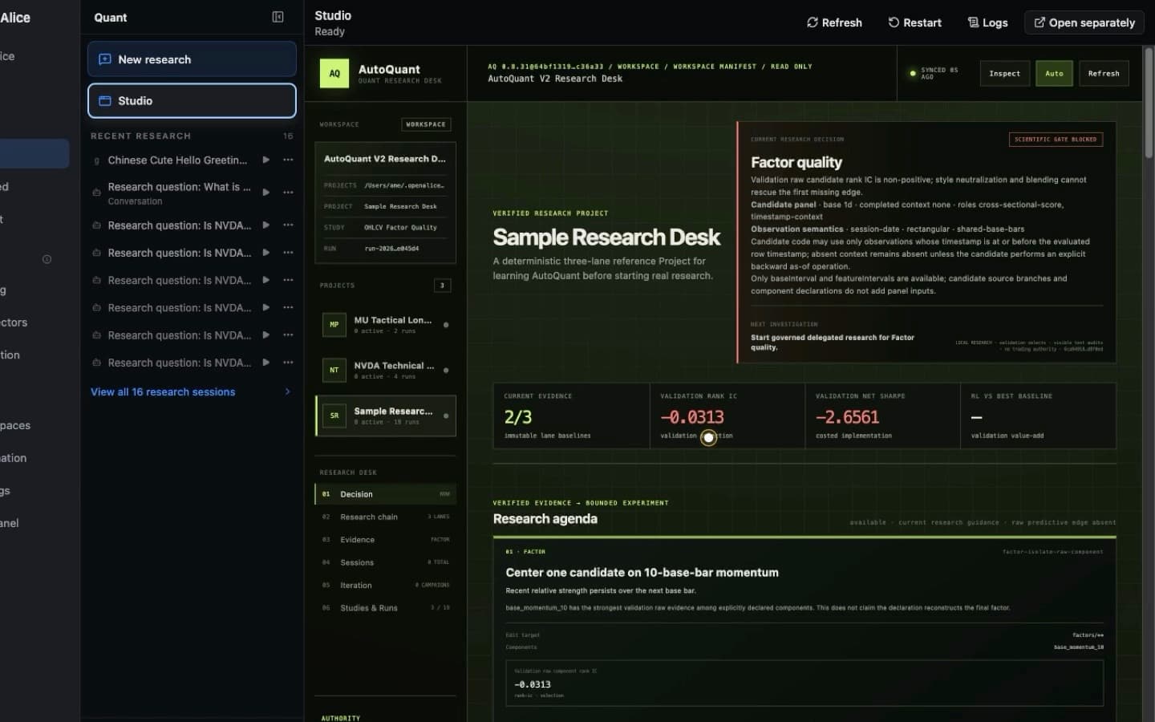Click the OHLCV Factor Quality study value
Viewport: 1155px width, 722px height.
point(400,228)
